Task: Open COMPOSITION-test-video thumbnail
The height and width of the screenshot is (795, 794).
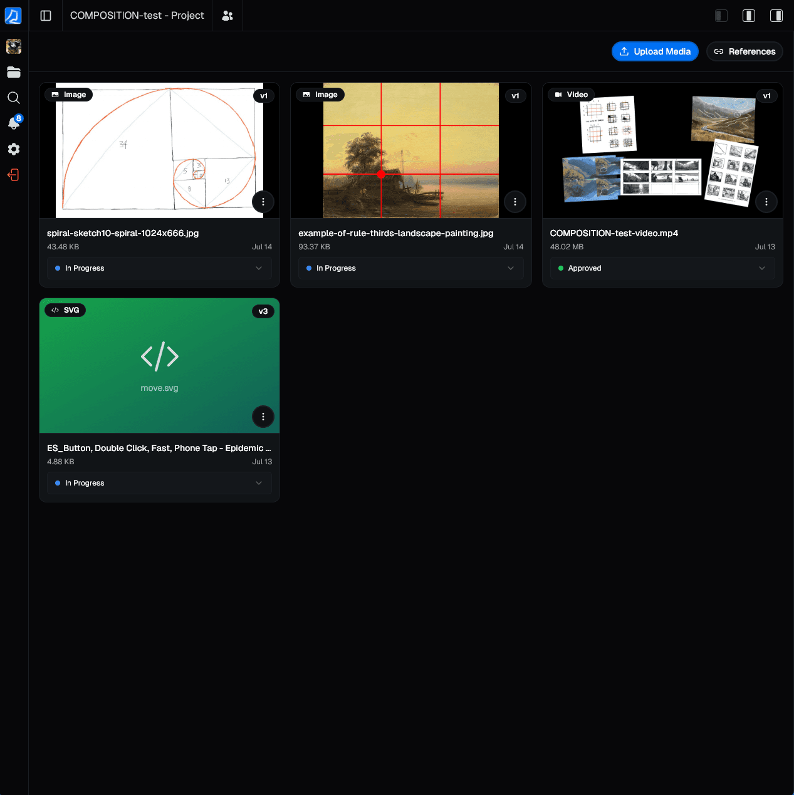Action: pos(662,150)
